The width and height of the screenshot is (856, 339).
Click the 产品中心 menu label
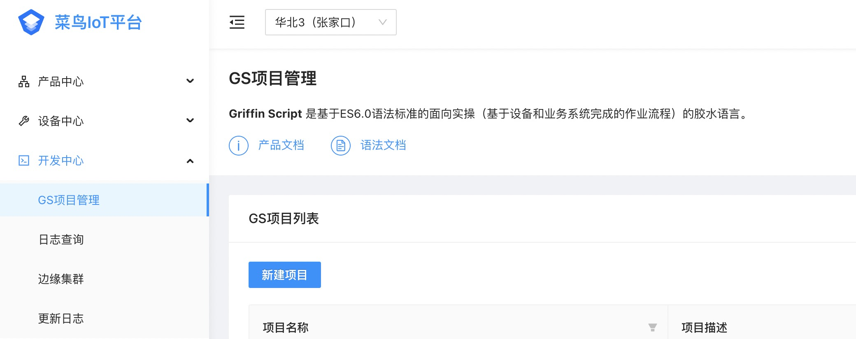(61, 81)
